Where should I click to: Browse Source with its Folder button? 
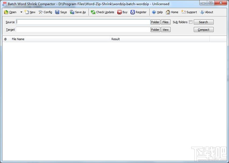coord(155,22)
